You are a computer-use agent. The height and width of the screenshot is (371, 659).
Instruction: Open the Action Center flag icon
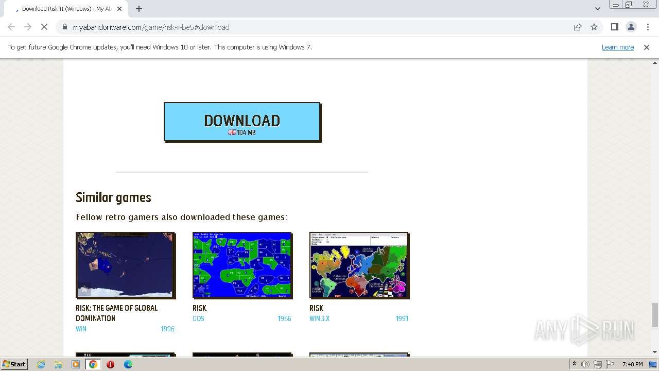(610, 364)
